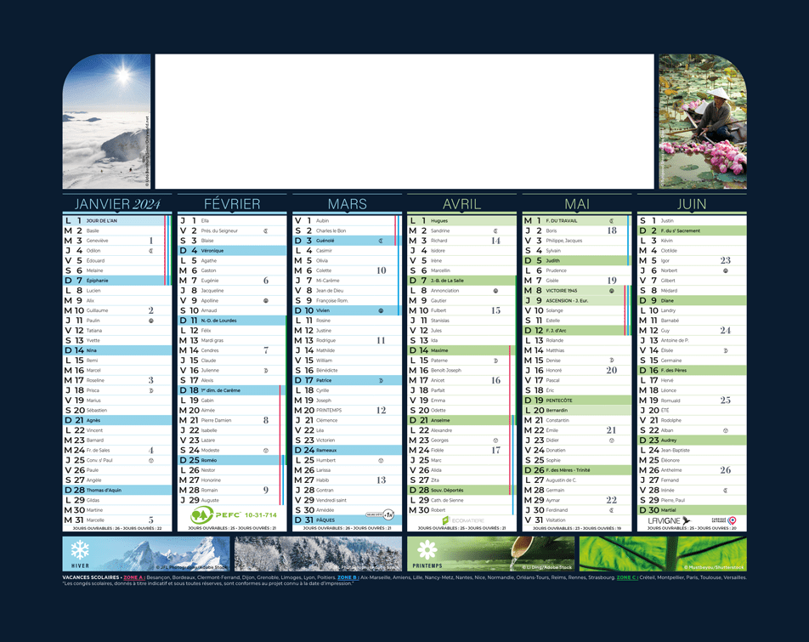Click the moon icon beside Apolline, 9 Février
This screenshot has width=809, height=642.
(265, 300)
